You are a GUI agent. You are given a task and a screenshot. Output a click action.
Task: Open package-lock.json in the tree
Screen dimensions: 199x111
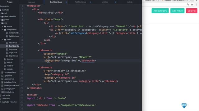(12, 85)
